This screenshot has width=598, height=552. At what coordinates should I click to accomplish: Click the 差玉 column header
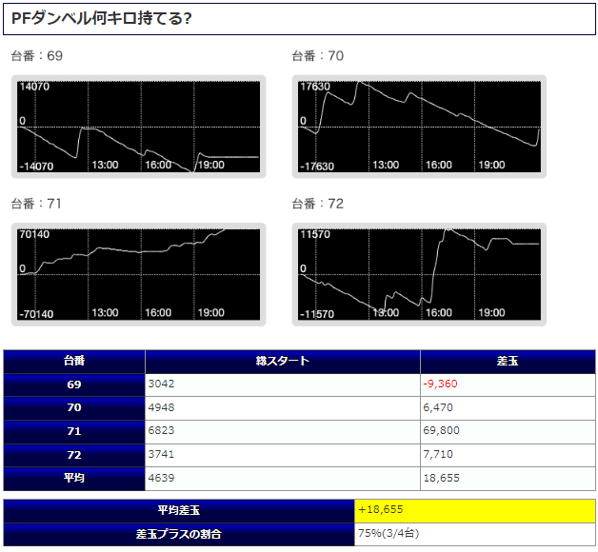pyautogui.click(x=508, y=362)
